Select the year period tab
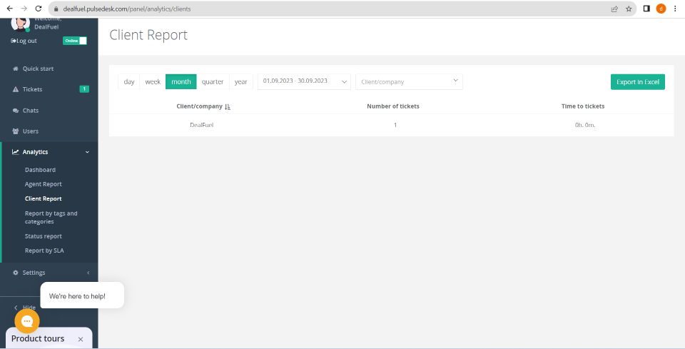 pos(240,81)
